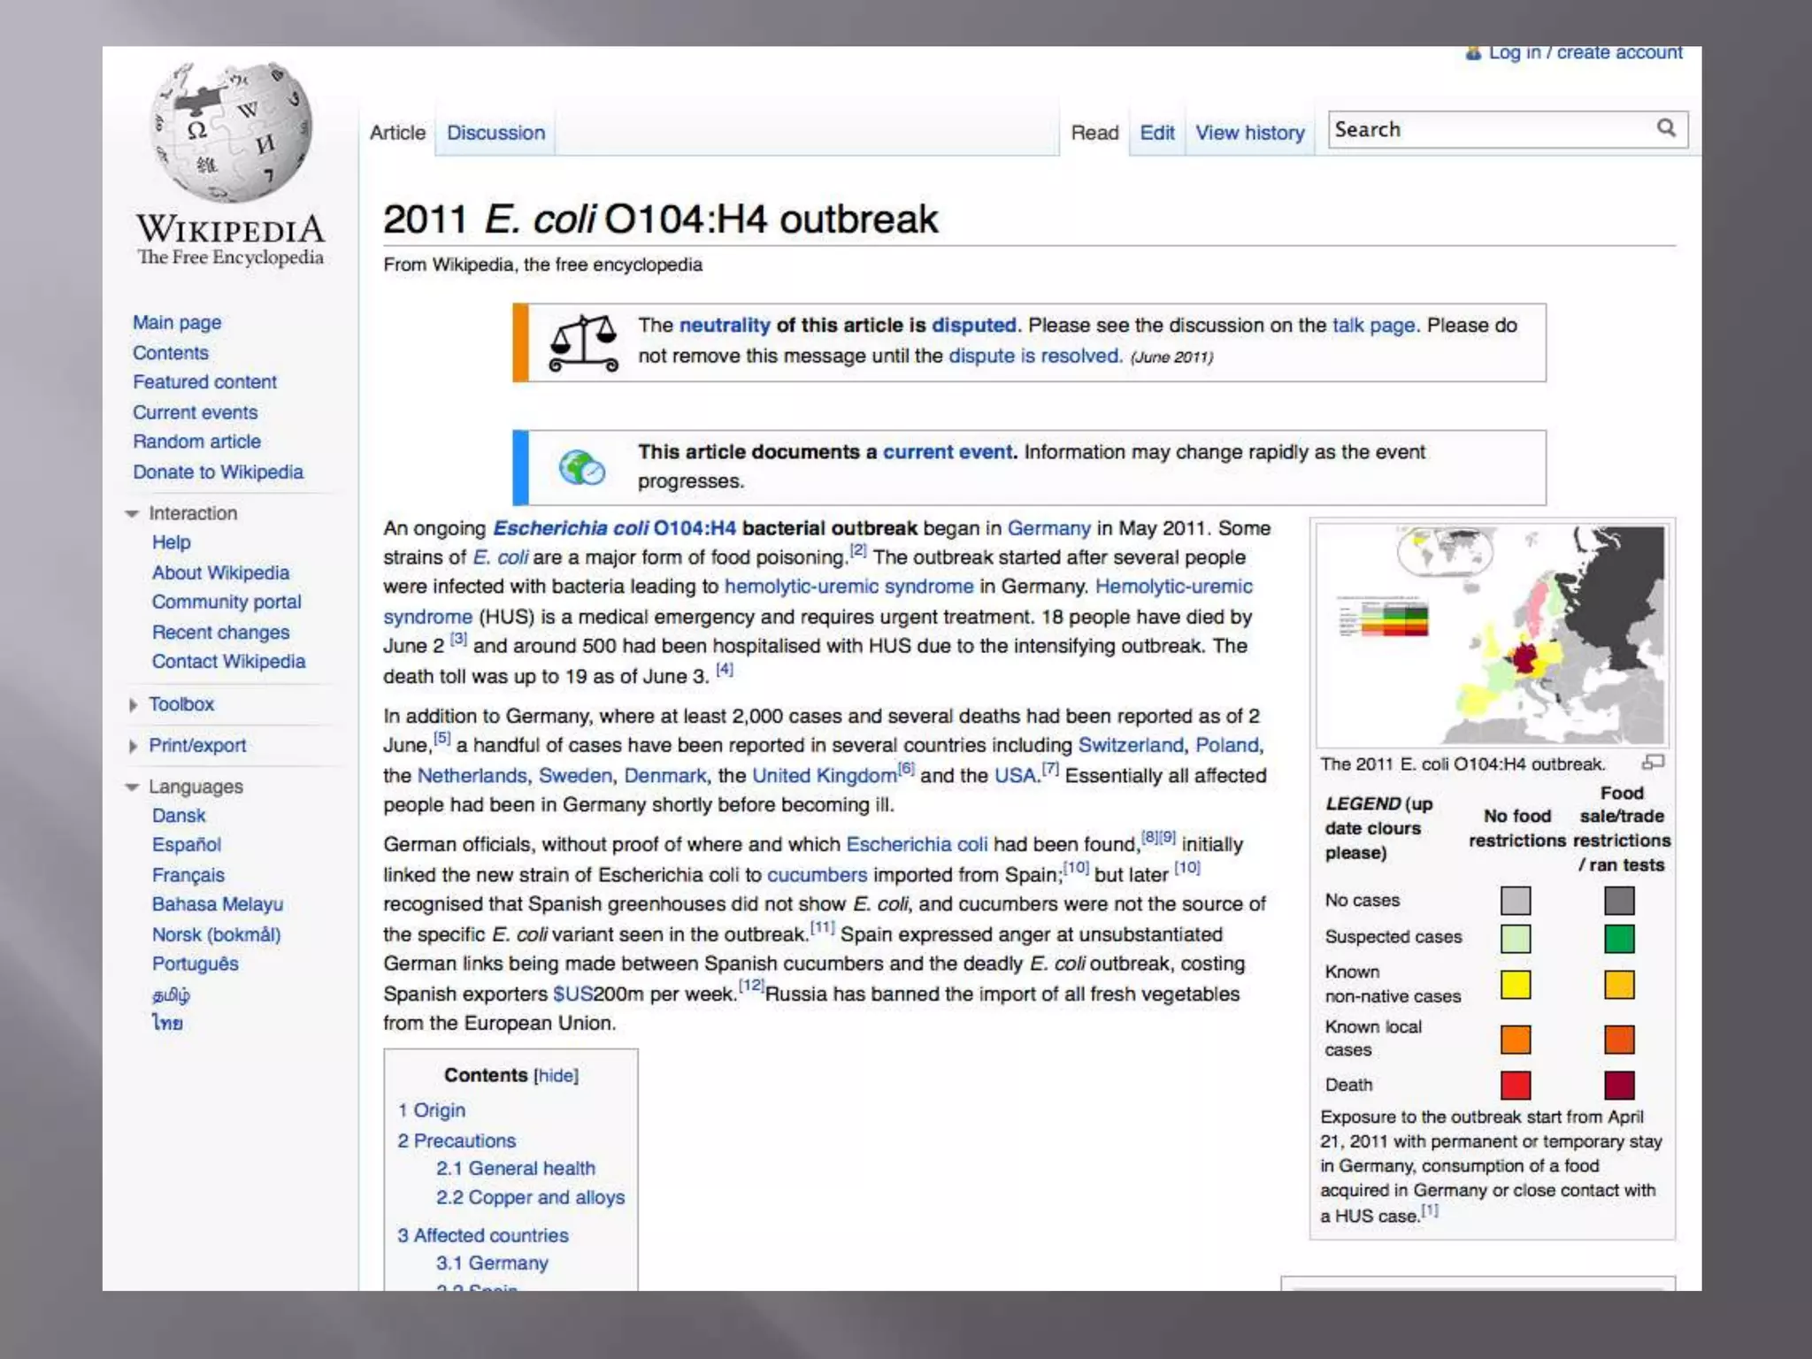Click the Wikipedia globe logo

[231, 133]
